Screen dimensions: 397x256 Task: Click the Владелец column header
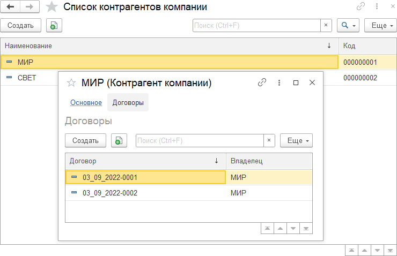coord(269,161)
